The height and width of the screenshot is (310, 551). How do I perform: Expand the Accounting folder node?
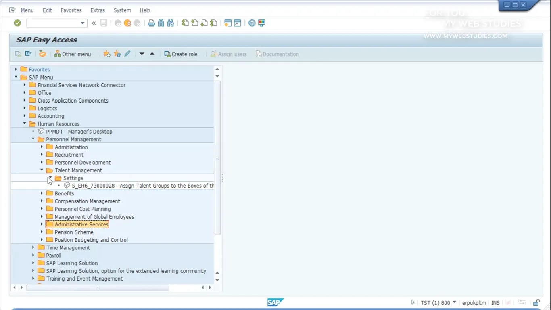[25, 116]
